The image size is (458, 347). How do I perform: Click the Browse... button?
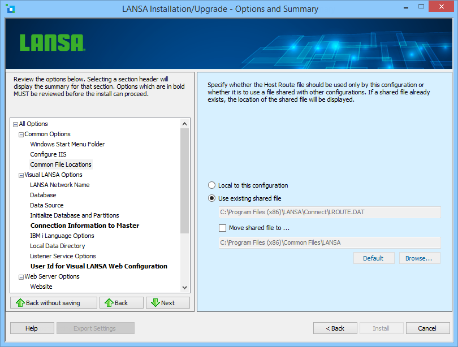(420, 258)
